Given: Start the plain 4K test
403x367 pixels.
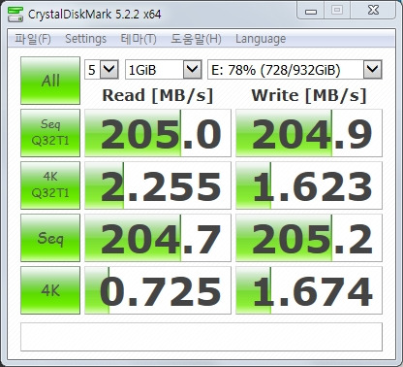Looking at the screenshot, I should pyautogui.click(x=50, y=290).
